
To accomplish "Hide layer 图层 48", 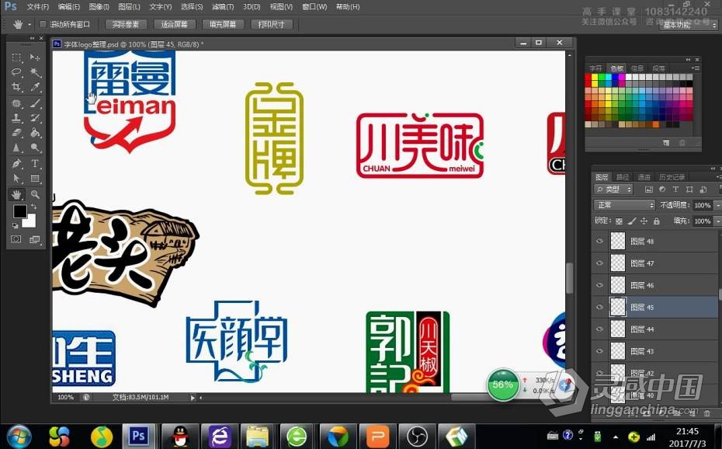I will point(599,241).
